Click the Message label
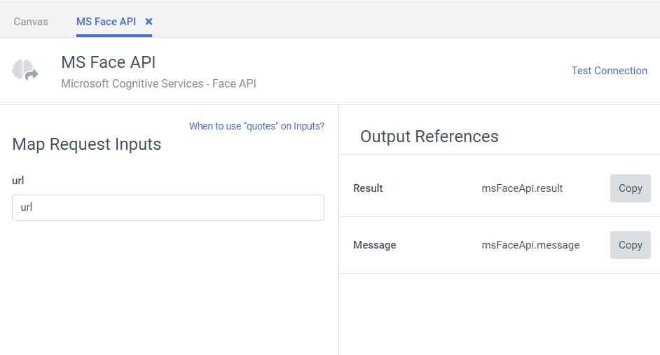 coord(375,245)
